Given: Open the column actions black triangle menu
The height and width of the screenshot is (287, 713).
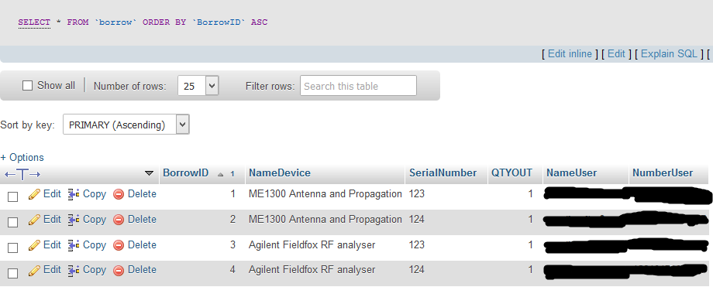Looking at the screenshot, I should pos(149,173).
